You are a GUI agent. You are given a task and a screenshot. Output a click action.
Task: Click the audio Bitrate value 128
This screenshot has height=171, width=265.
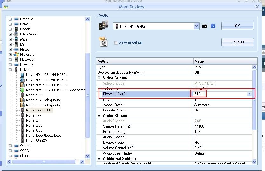(x=197, y=132)
